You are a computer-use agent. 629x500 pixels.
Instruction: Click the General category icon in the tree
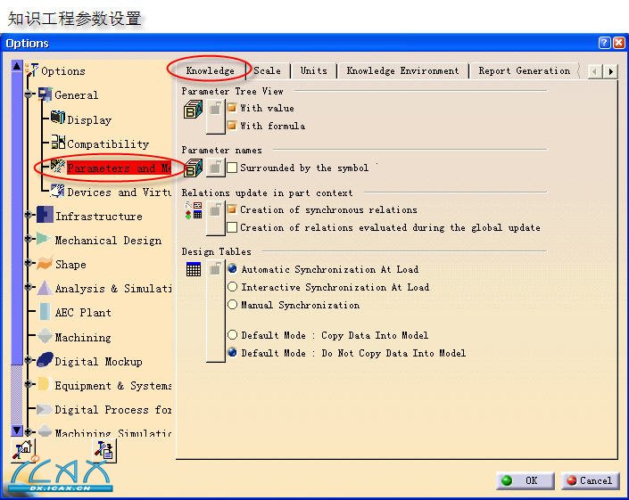click(x=45, y=94)
